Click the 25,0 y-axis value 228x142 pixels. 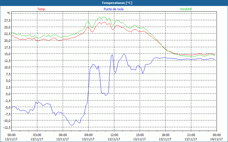point(7,27)
